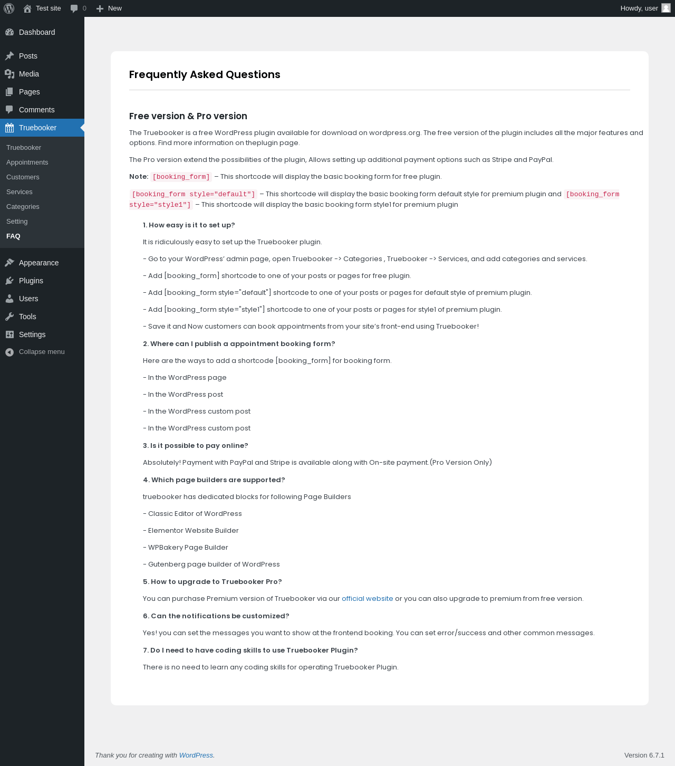This screenshot has height=766, width=675.
Task: Click the Test site home icon
Action: point(27,8)
